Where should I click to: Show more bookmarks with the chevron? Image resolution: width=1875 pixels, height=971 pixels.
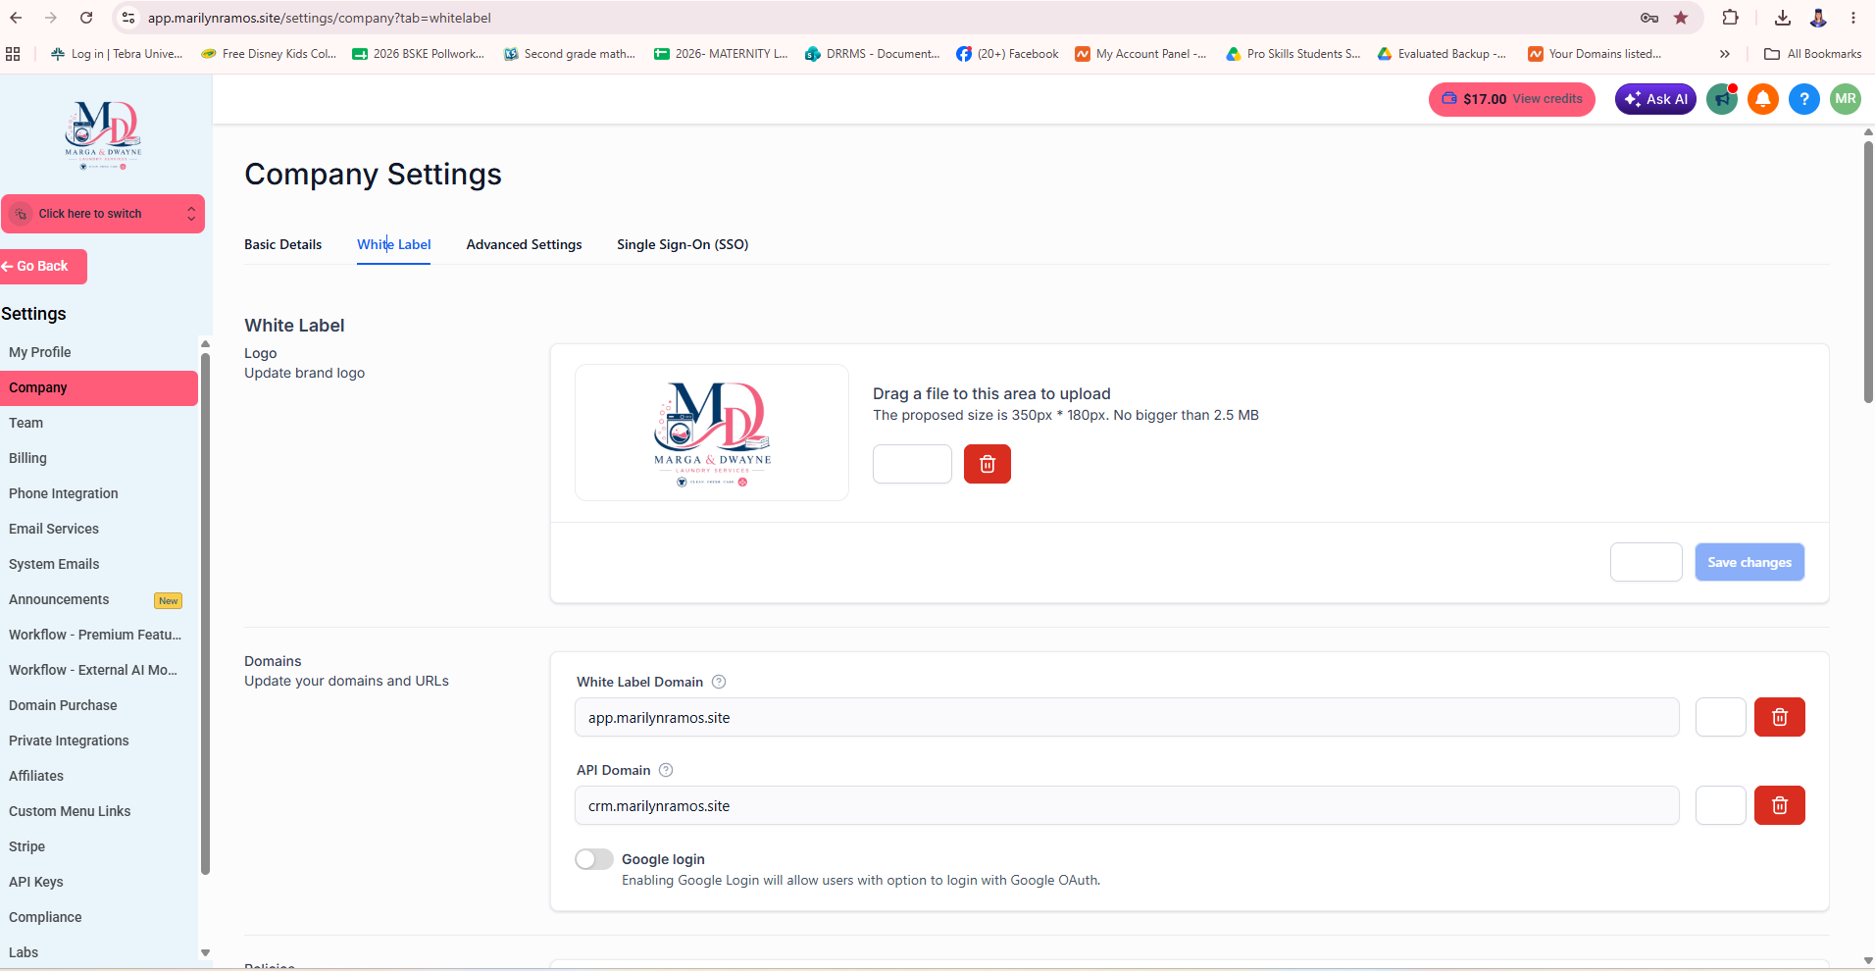[1725, 54]
